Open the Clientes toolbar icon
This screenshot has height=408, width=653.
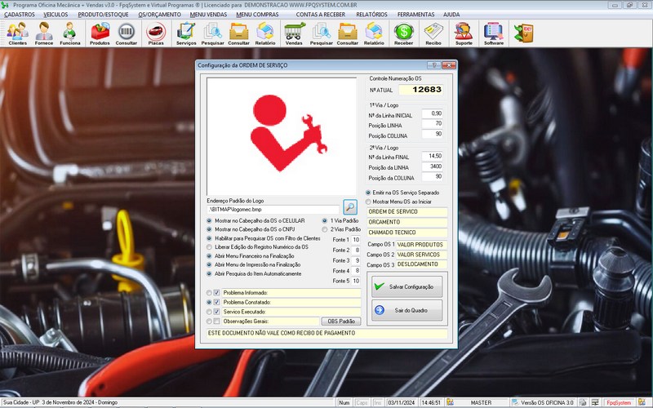(17, 33)
